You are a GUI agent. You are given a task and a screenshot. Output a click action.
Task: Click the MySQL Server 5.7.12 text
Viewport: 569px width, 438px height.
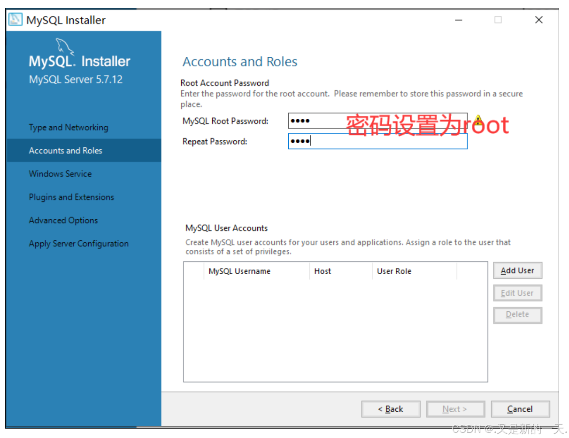point(76,79)
